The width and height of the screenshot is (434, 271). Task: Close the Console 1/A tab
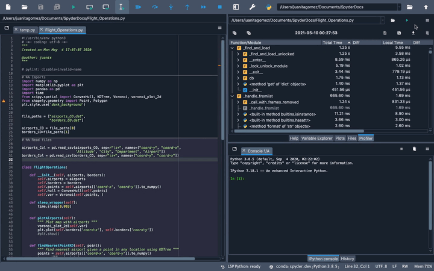point(244,151)
